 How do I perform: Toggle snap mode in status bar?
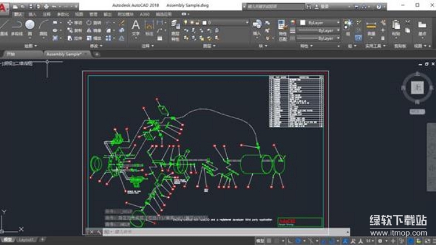[277, 241]
